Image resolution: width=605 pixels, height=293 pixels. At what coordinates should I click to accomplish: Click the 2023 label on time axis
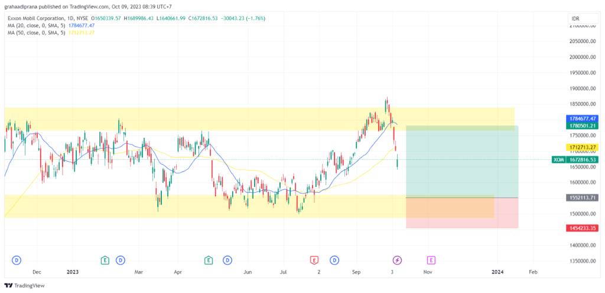[72, 272]
